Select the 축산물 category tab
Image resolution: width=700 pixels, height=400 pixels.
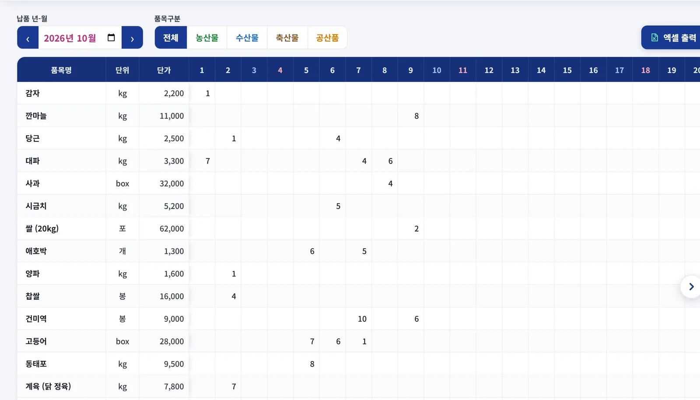pyautogui.click(x=287, y=38)
